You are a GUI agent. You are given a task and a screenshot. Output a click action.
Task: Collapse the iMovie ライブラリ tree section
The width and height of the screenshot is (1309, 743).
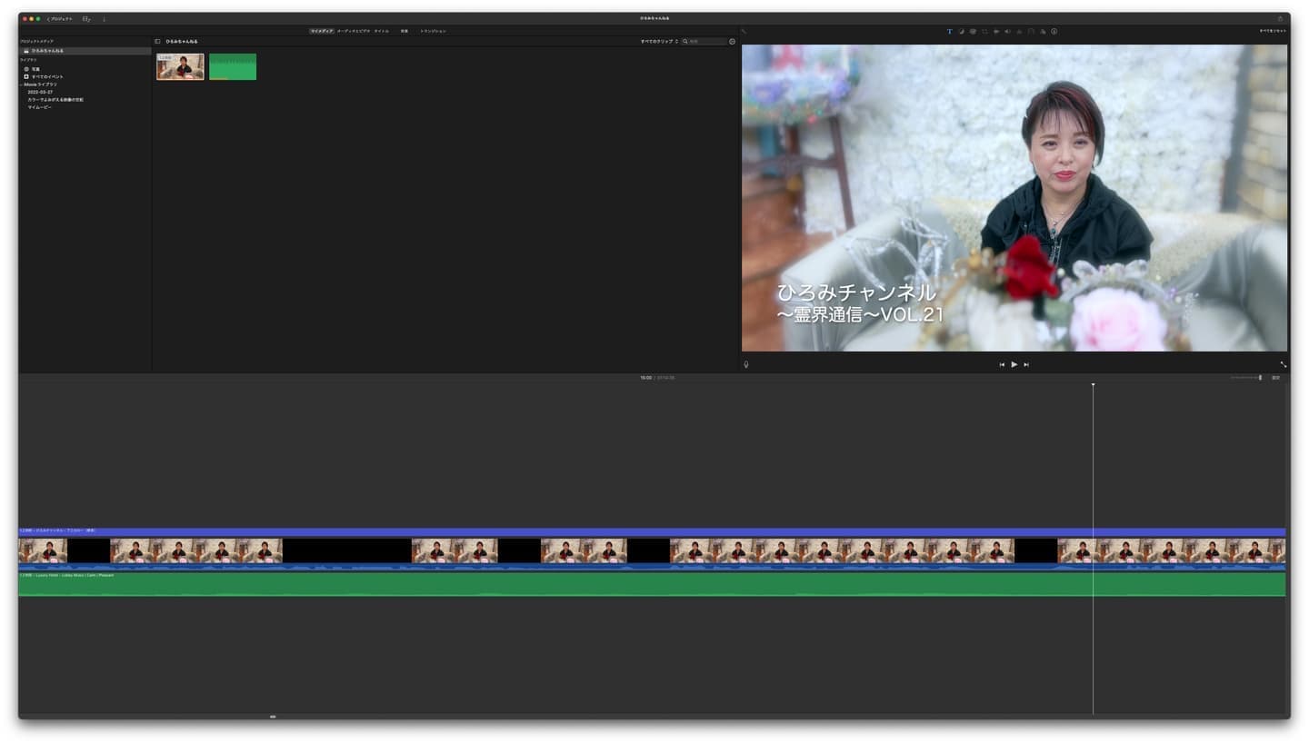coord(21,84)
